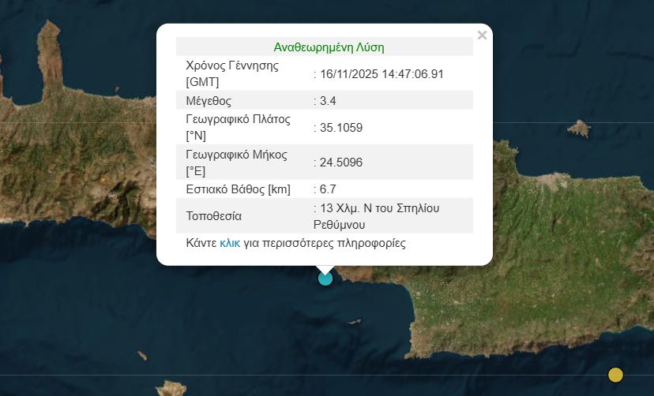Click the green 'Αναθεωρημένη Λύση' popup title

tap(329, 47)
